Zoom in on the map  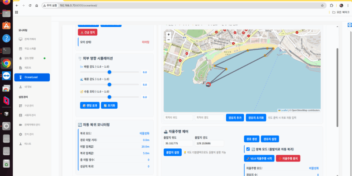pos(169,34)
